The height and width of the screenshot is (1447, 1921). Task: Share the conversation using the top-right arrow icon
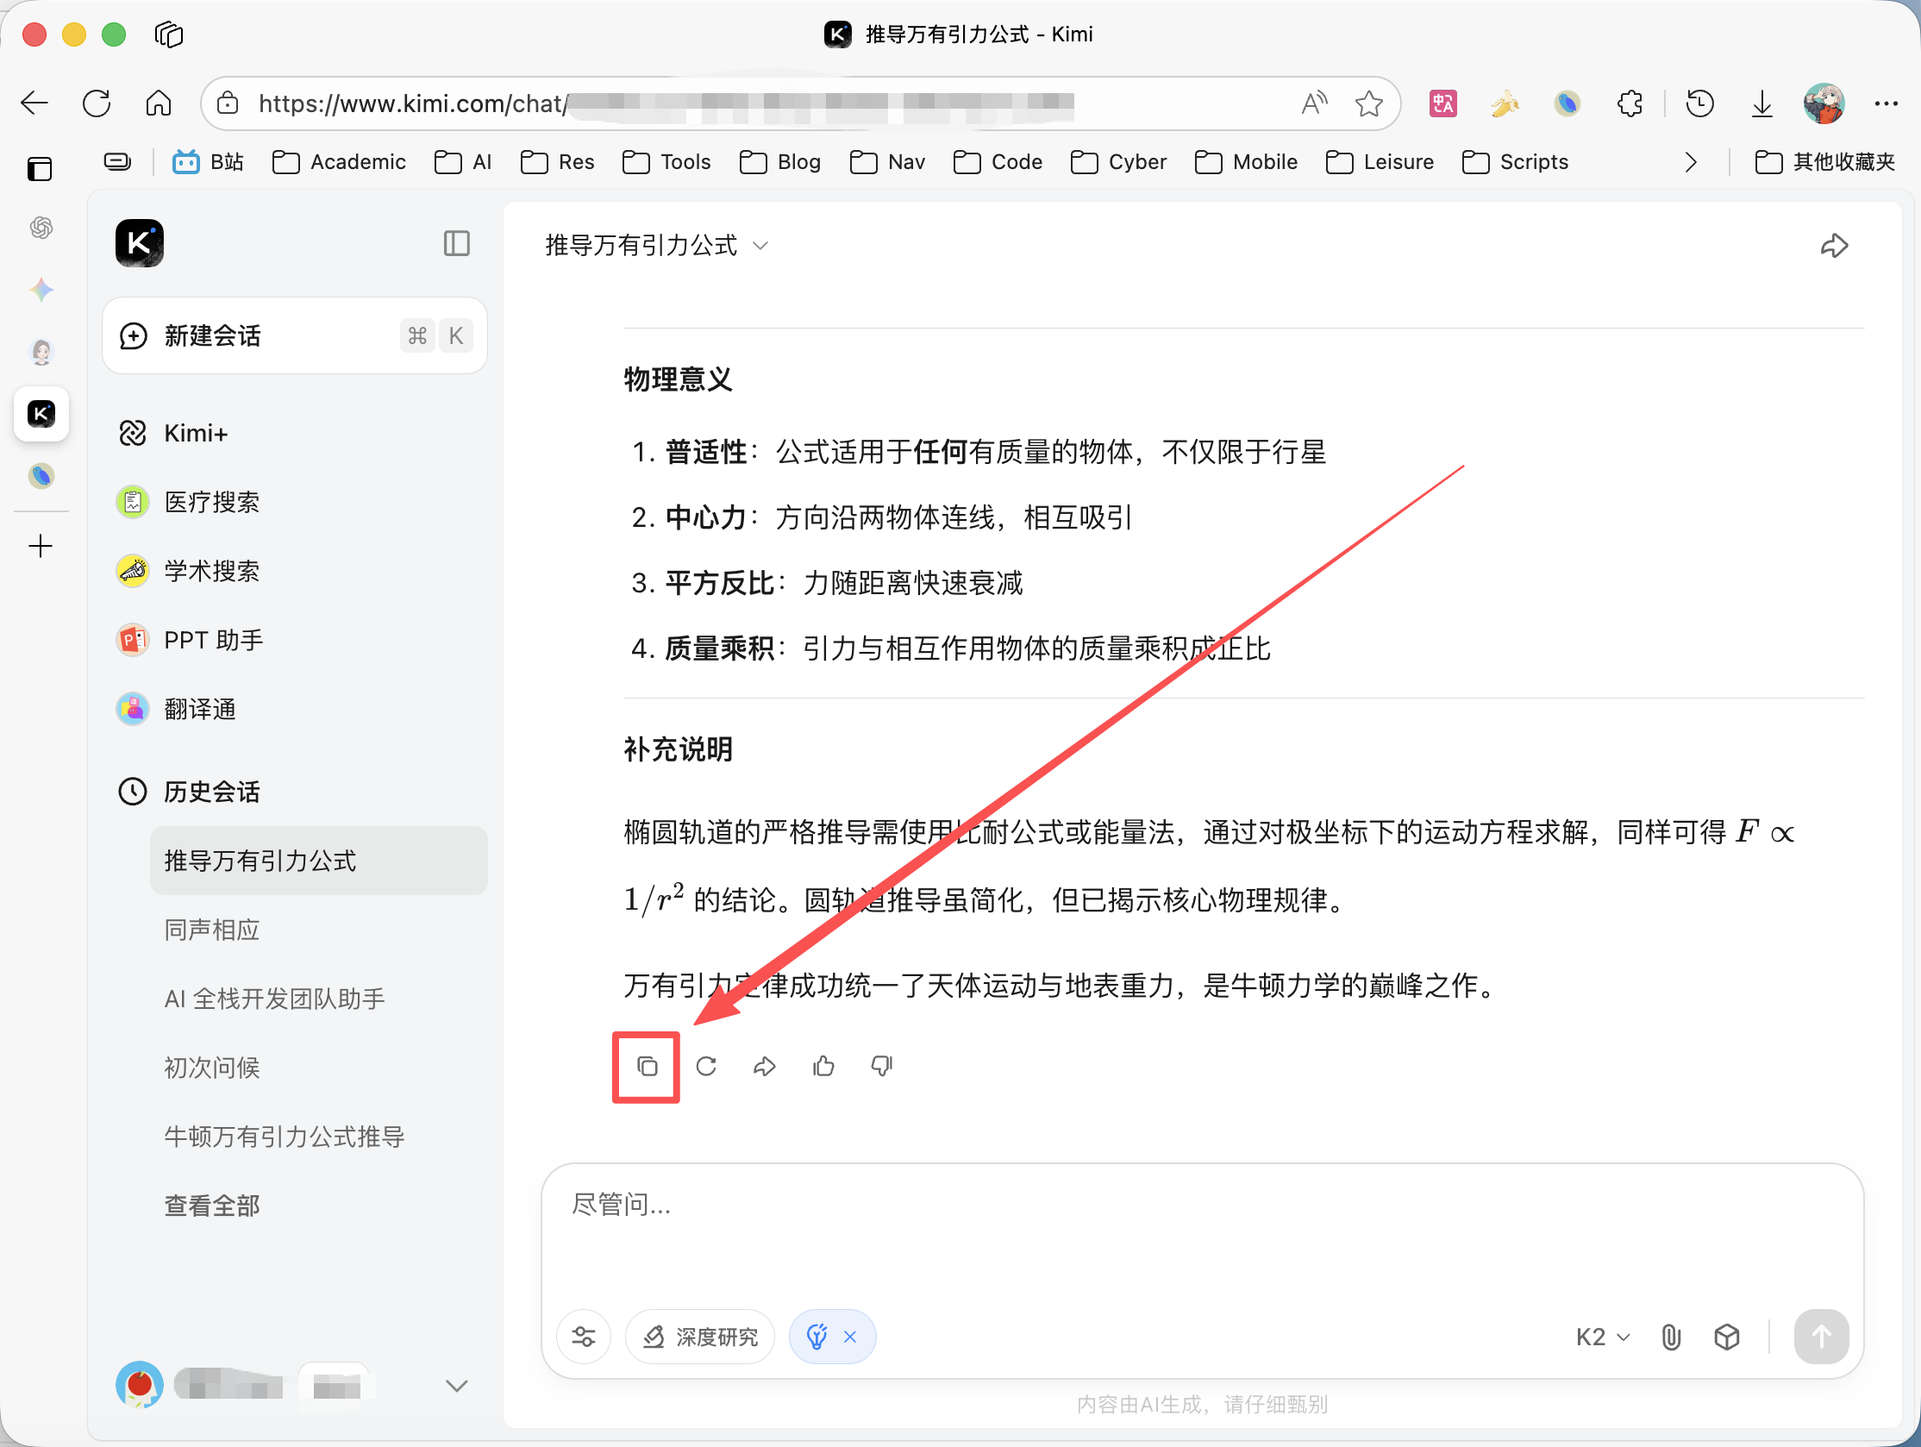(1833, 246)
